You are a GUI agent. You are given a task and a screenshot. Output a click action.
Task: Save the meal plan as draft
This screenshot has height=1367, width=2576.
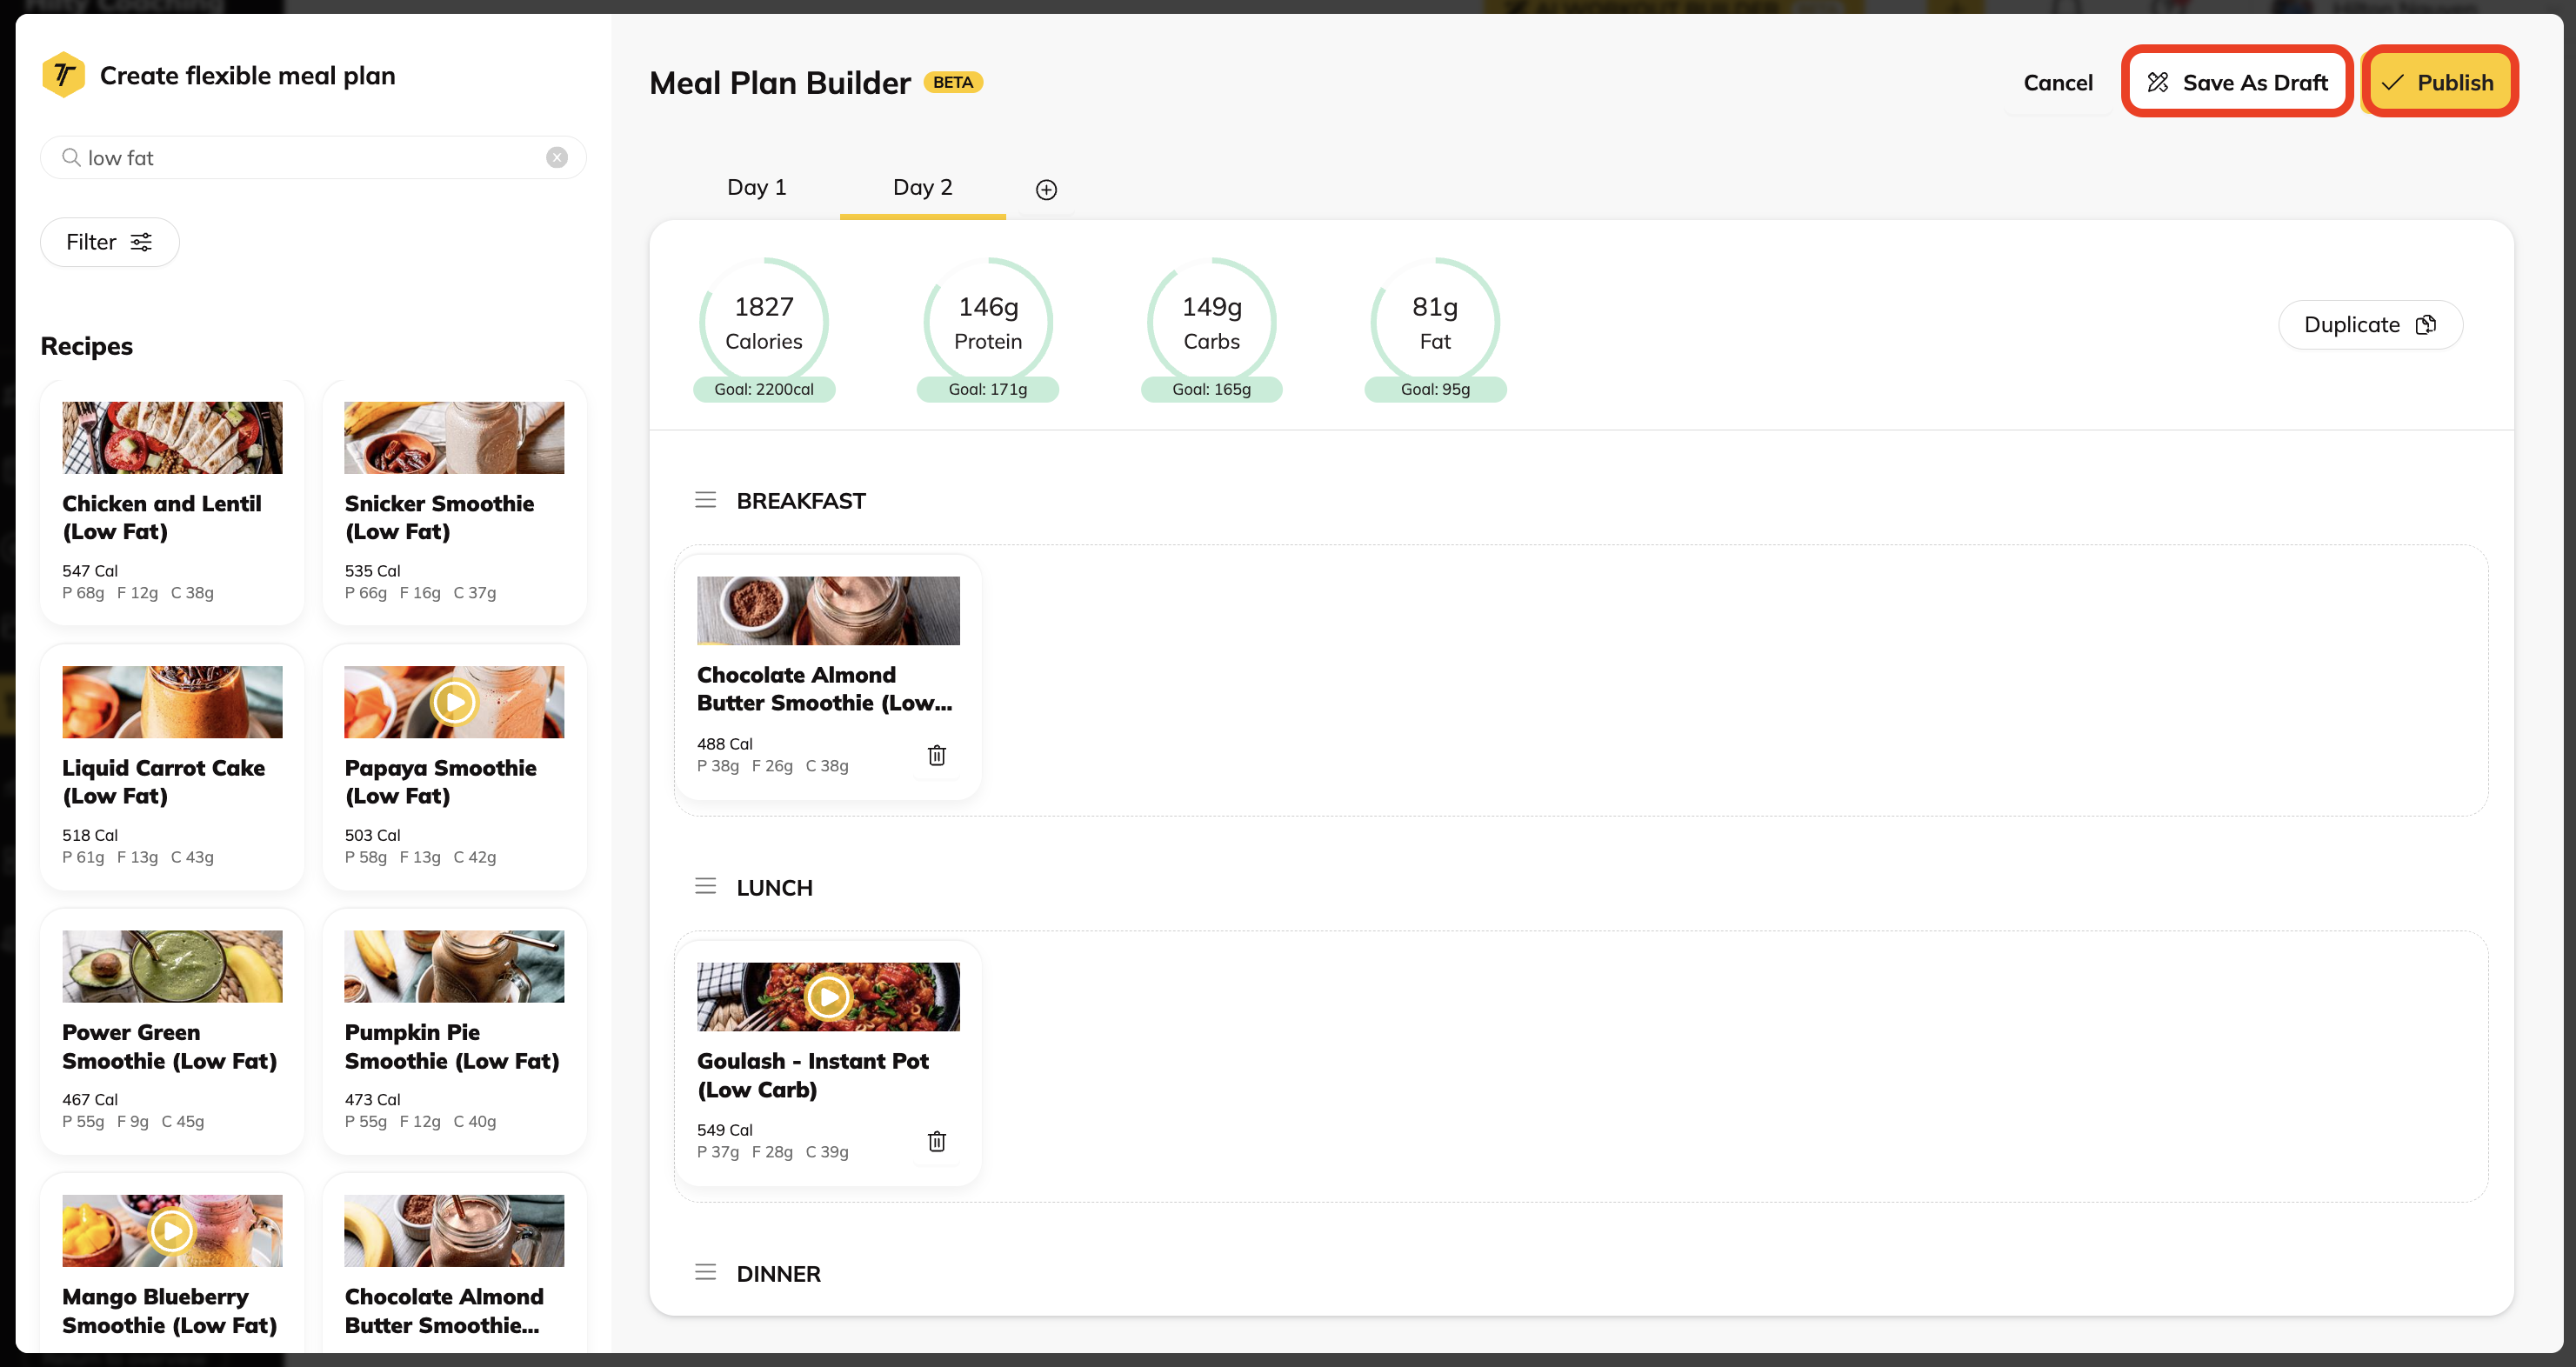pos(2236,82)
